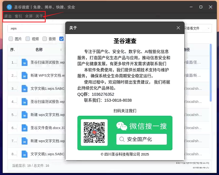Viewport: 219px width, 175px height.
Task: Click the QR code image in the dialog
Action: (x=94, y=133)
